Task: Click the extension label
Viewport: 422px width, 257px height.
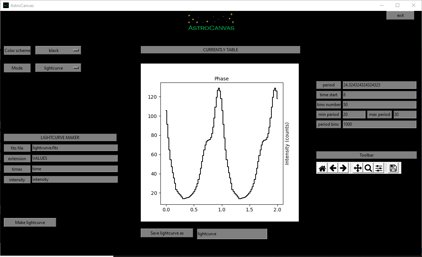Action: tap(17, 158)
